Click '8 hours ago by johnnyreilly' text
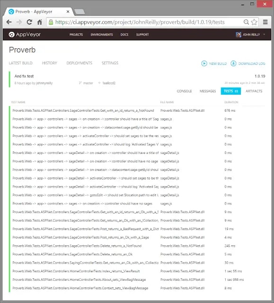Image resolution: width=274 pixels, height=303 pixels. click(x=34, y=83)
